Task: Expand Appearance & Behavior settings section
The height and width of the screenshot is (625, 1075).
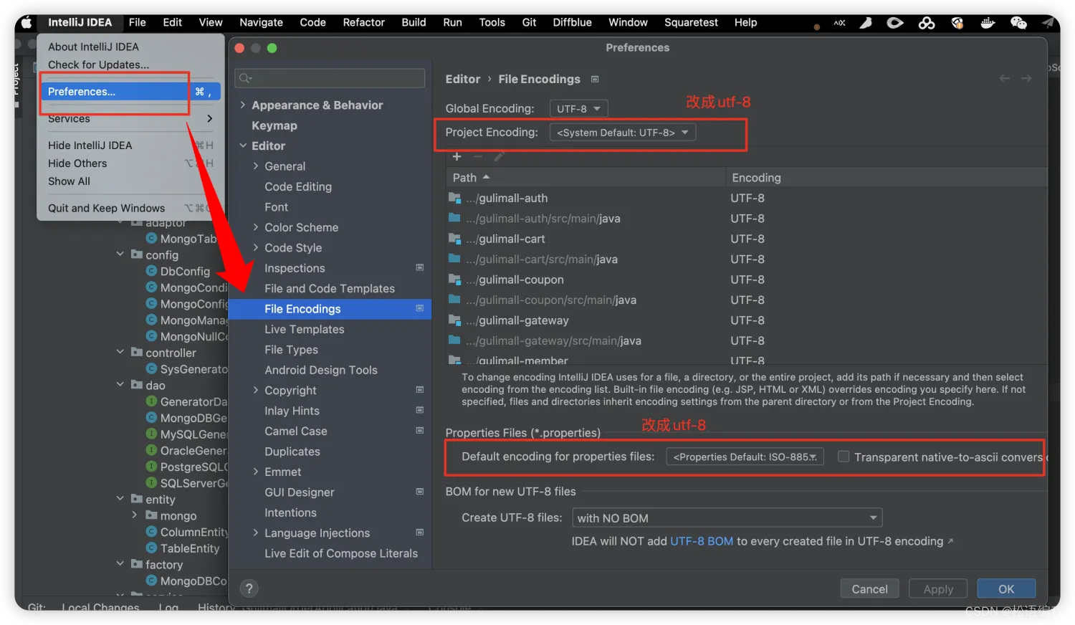Action: pyautogui.click(x=243, y=105)
